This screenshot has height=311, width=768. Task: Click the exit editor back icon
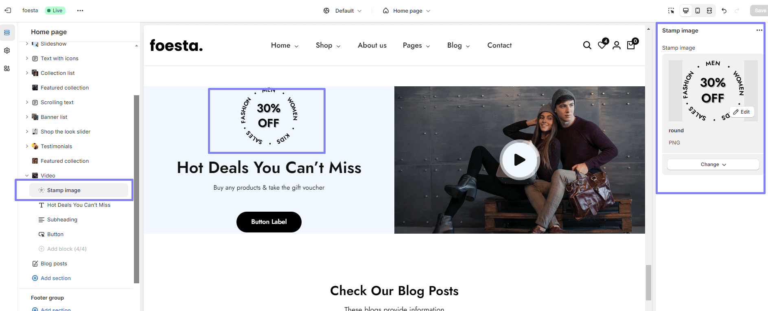click(8, 11)
